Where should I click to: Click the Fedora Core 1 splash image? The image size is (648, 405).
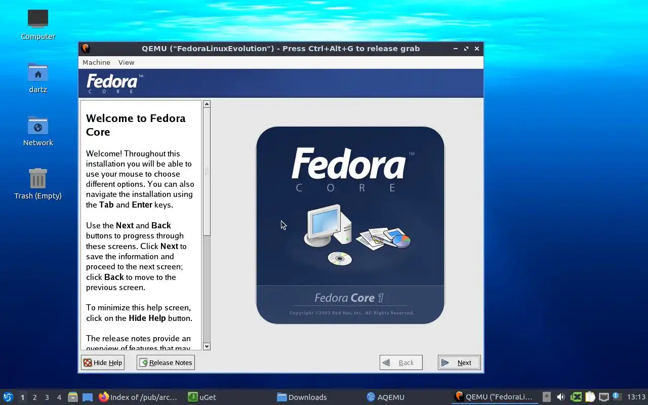click(x=350, y=225)
